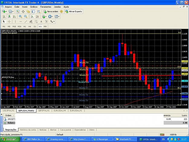The width and height of the screenshot is (189, 142).
Task: Click the Ativar Experts button
Action: pyautogui.click(x=73, y=12)
